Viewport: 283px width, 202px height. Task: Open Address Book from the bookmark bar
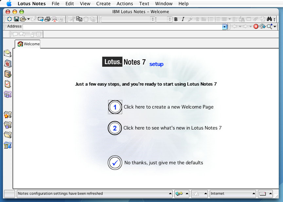8,74
